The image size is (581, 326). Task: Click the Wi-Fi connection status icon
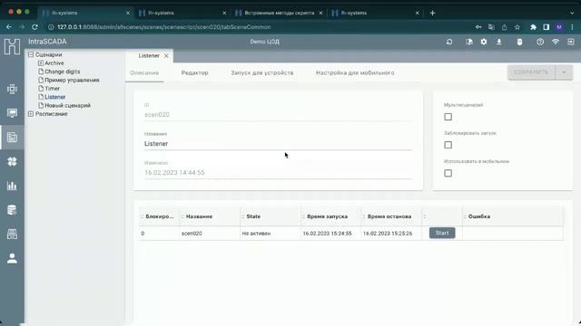pyautogui.click(x=555, y=42)
